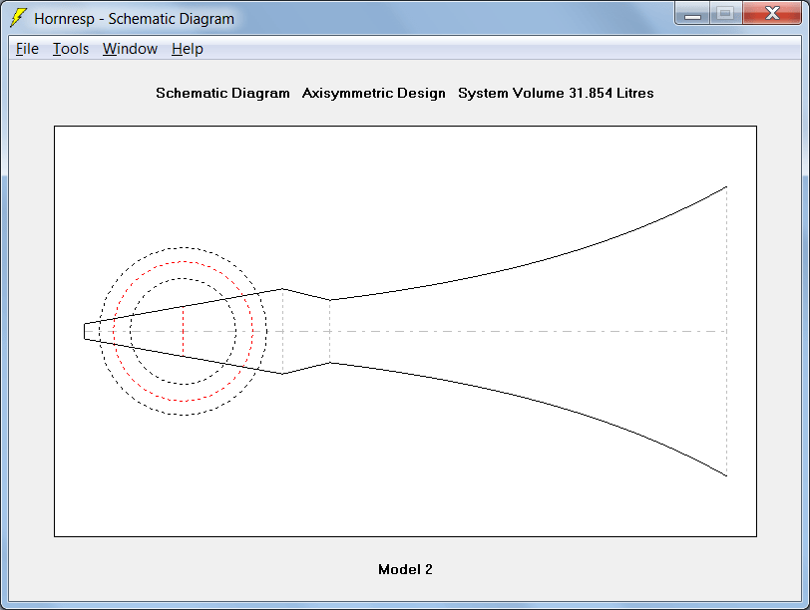
Task: Open the File menu
Action: click(x=27, y=49)
